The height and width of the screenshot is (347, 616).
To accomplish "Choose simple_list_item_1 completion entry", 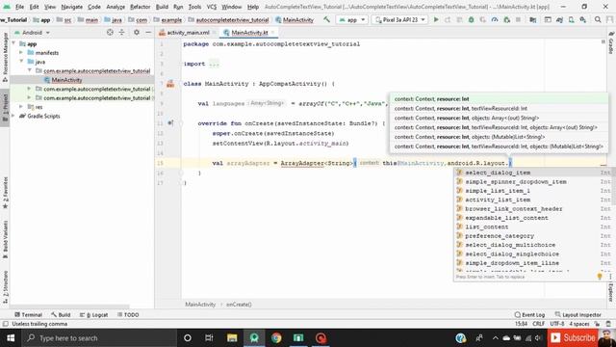I will click(532, 191).
